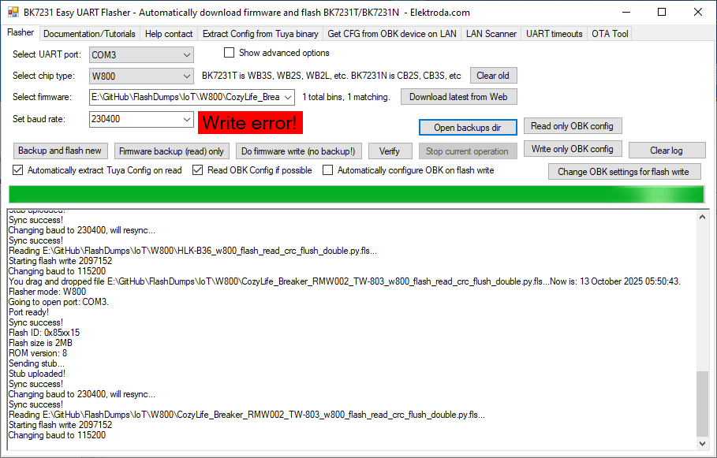The height and width of the screenshot is (458, 717).
Task: Click the Clear old button
Action: [494, 76]
